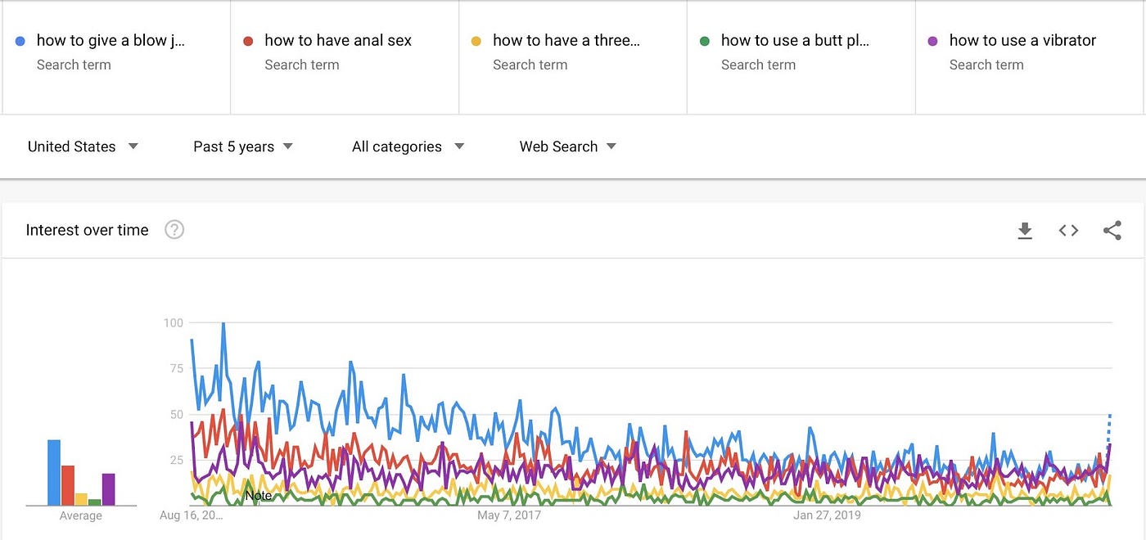Expand the 'All categories' dropdown
This screenshot has height=540, width=1146.
[x=405, y=146]
